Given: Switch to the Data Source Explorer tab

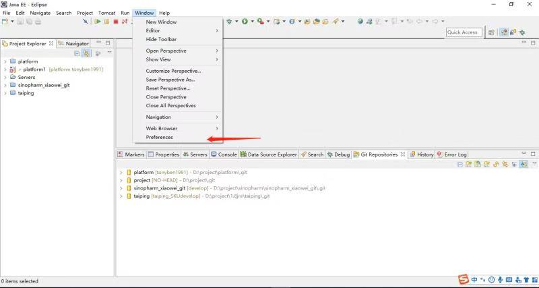Looking at the screenshot, I should pos(268,154).
